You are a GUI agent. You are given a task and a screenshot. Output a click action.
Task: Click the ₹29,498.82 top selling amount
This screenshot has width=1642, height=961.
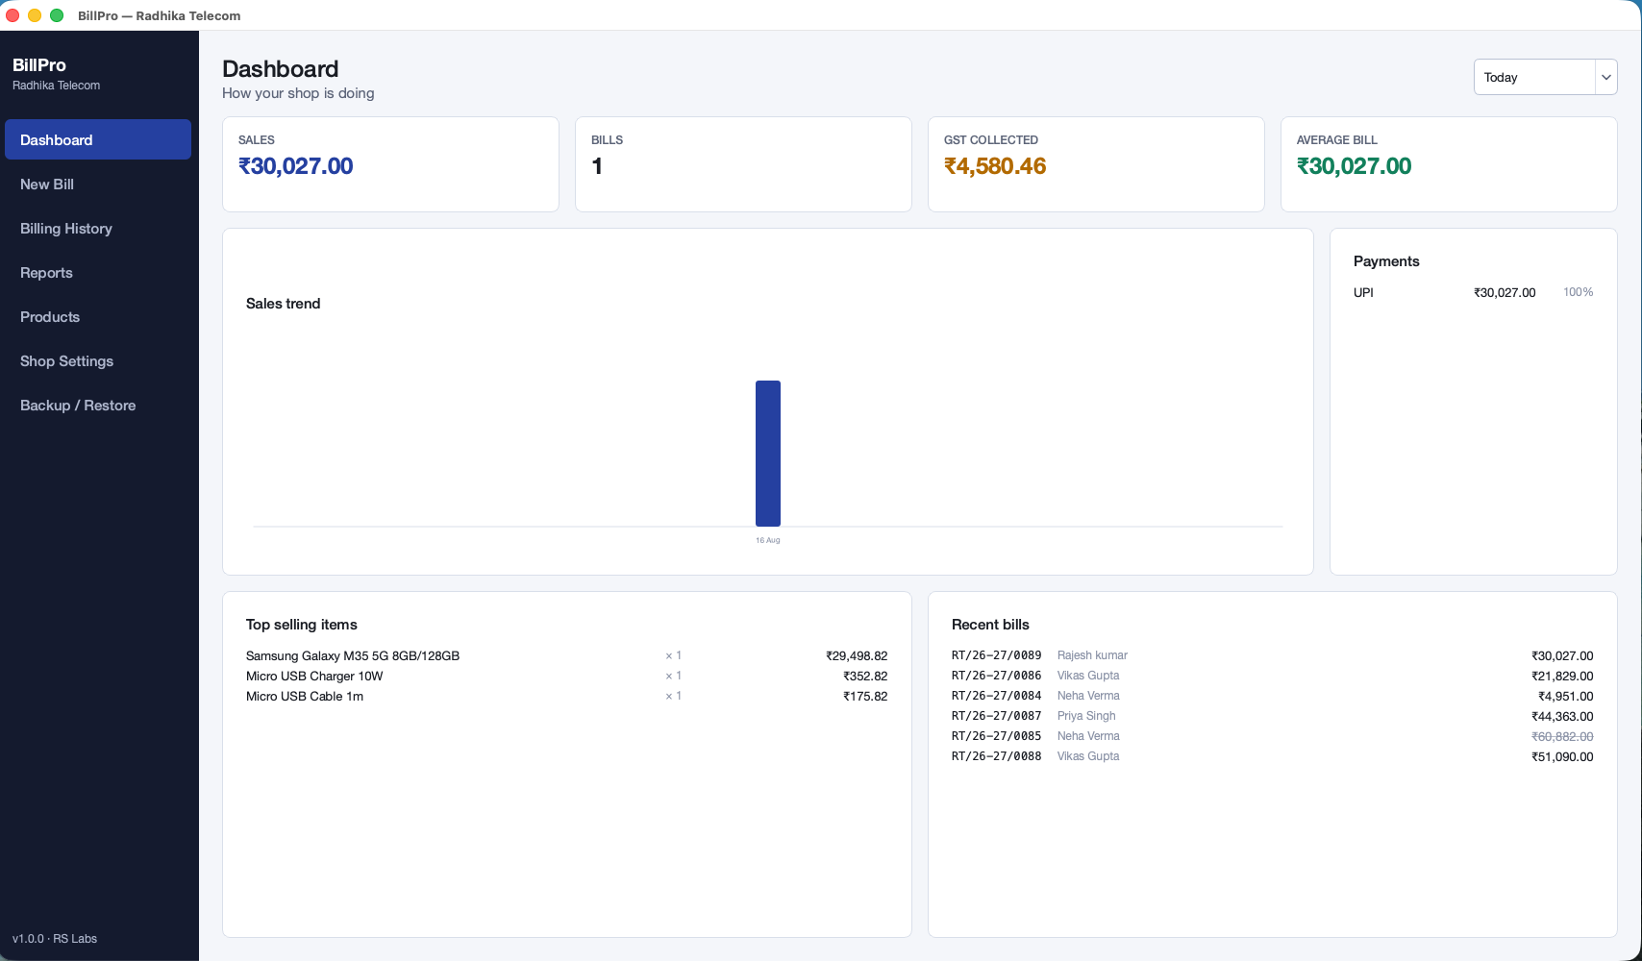click(857, 655)
